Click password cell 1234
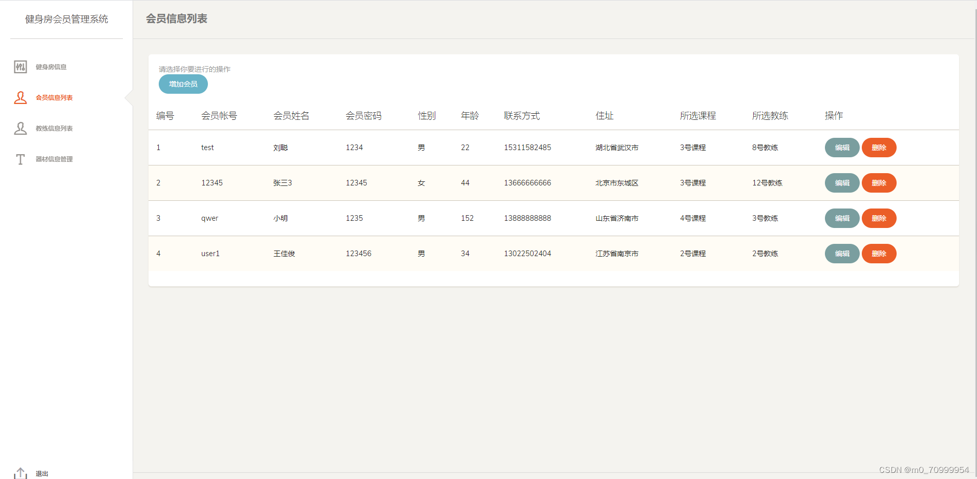The width and height of the screenshot is (977, 479). pyautogui.click(x=354, y=148)
